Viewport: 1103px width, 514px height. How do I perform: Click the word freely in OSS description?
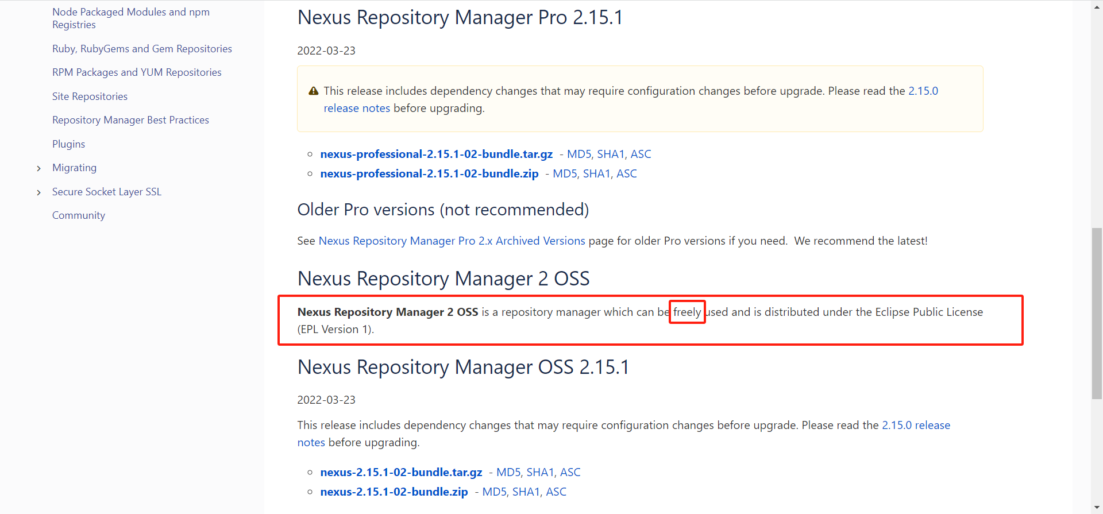pyautogui.click(x=687, y=312)
